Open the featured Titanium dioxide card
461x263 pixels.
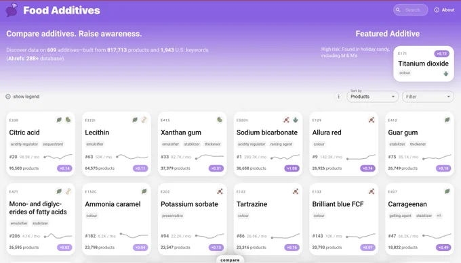(424, 64)
